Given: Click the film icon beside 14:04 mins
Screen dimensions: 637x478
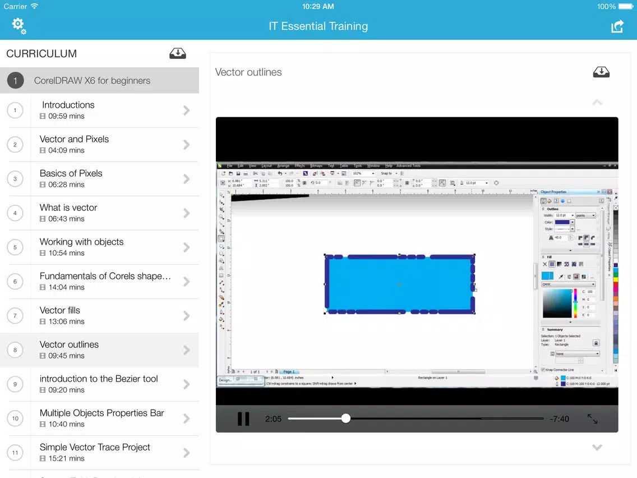Looking at the screenshot, I should point(43,287).
